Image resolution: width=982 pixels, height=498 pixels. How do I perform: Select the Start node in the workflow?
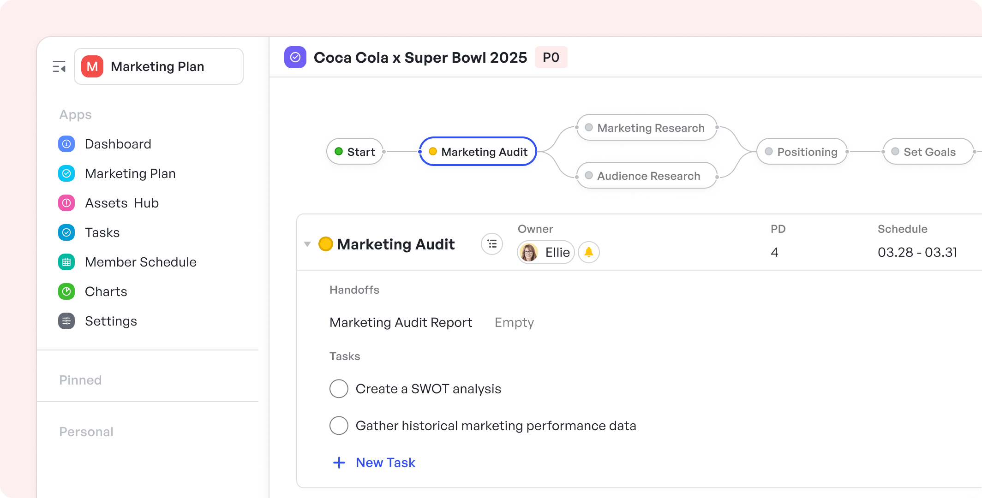point(355,152)
